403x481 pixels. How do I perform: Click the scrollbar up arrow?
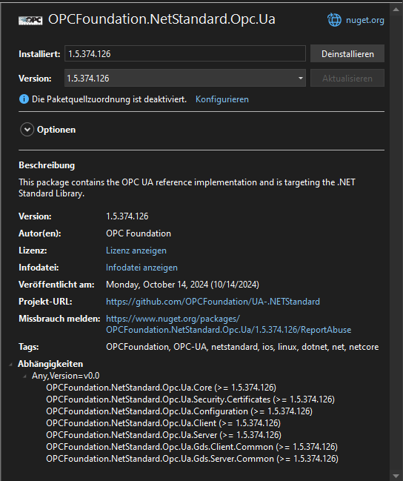click(396, 10)
